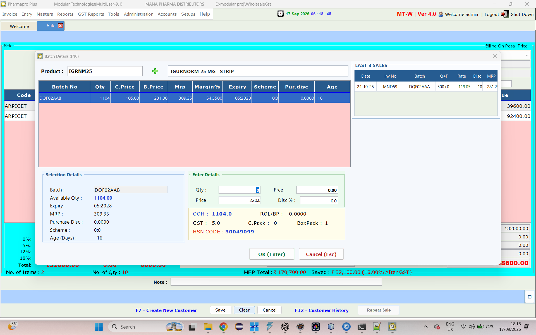Open the GST Reports menu
This screenshot has width=536, height=335.
click(91, 14)
